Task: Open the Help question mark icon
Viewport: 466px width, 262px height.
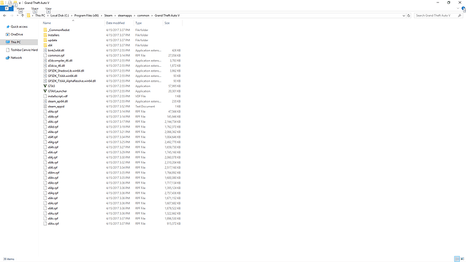Action: (463, 8)
